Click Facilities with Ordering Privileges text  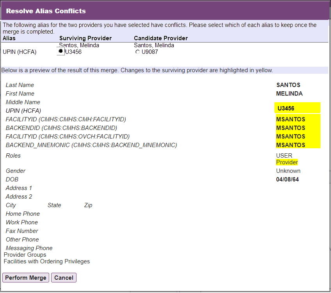click(47, 261)
